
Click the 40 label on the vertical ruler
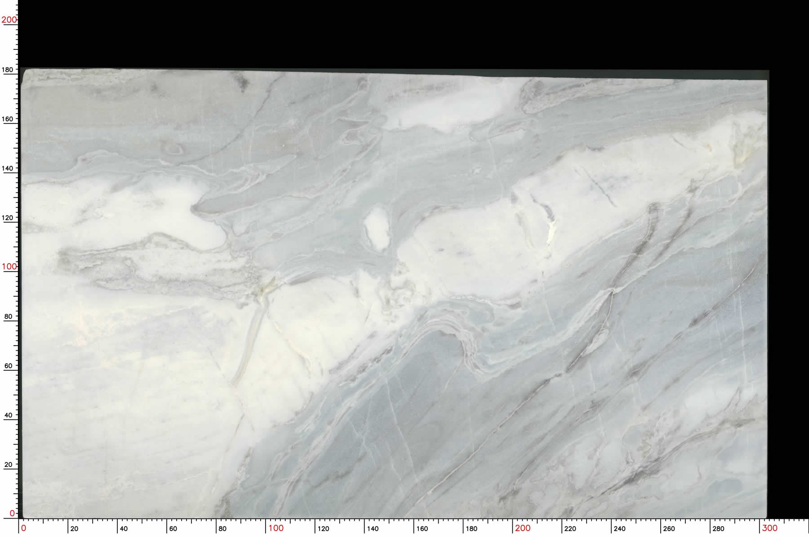point(8,415)
